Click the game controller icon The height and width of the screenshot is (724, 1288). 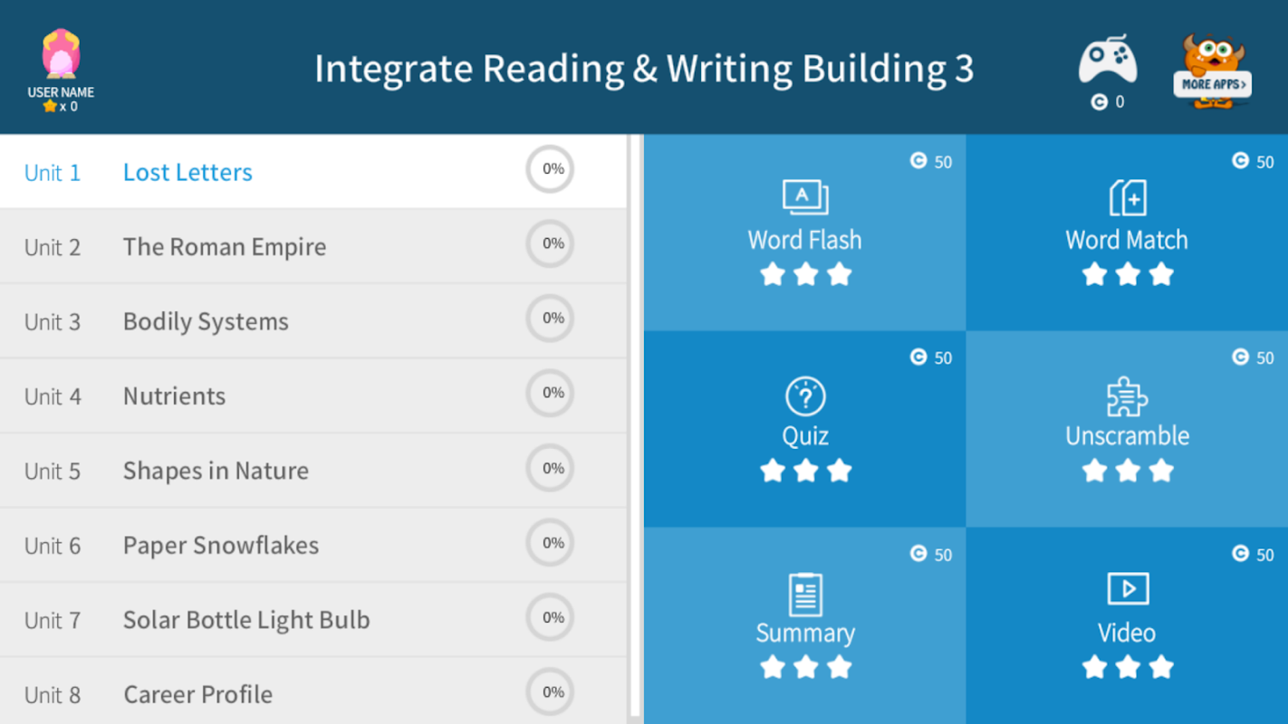click(x=1107, y=62)
